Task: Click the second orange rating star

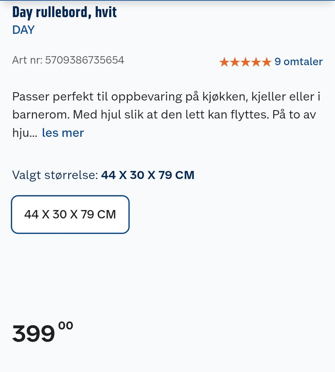Action: 234,62
